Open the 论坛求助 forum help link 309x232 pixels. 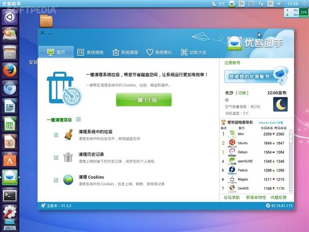232,197
